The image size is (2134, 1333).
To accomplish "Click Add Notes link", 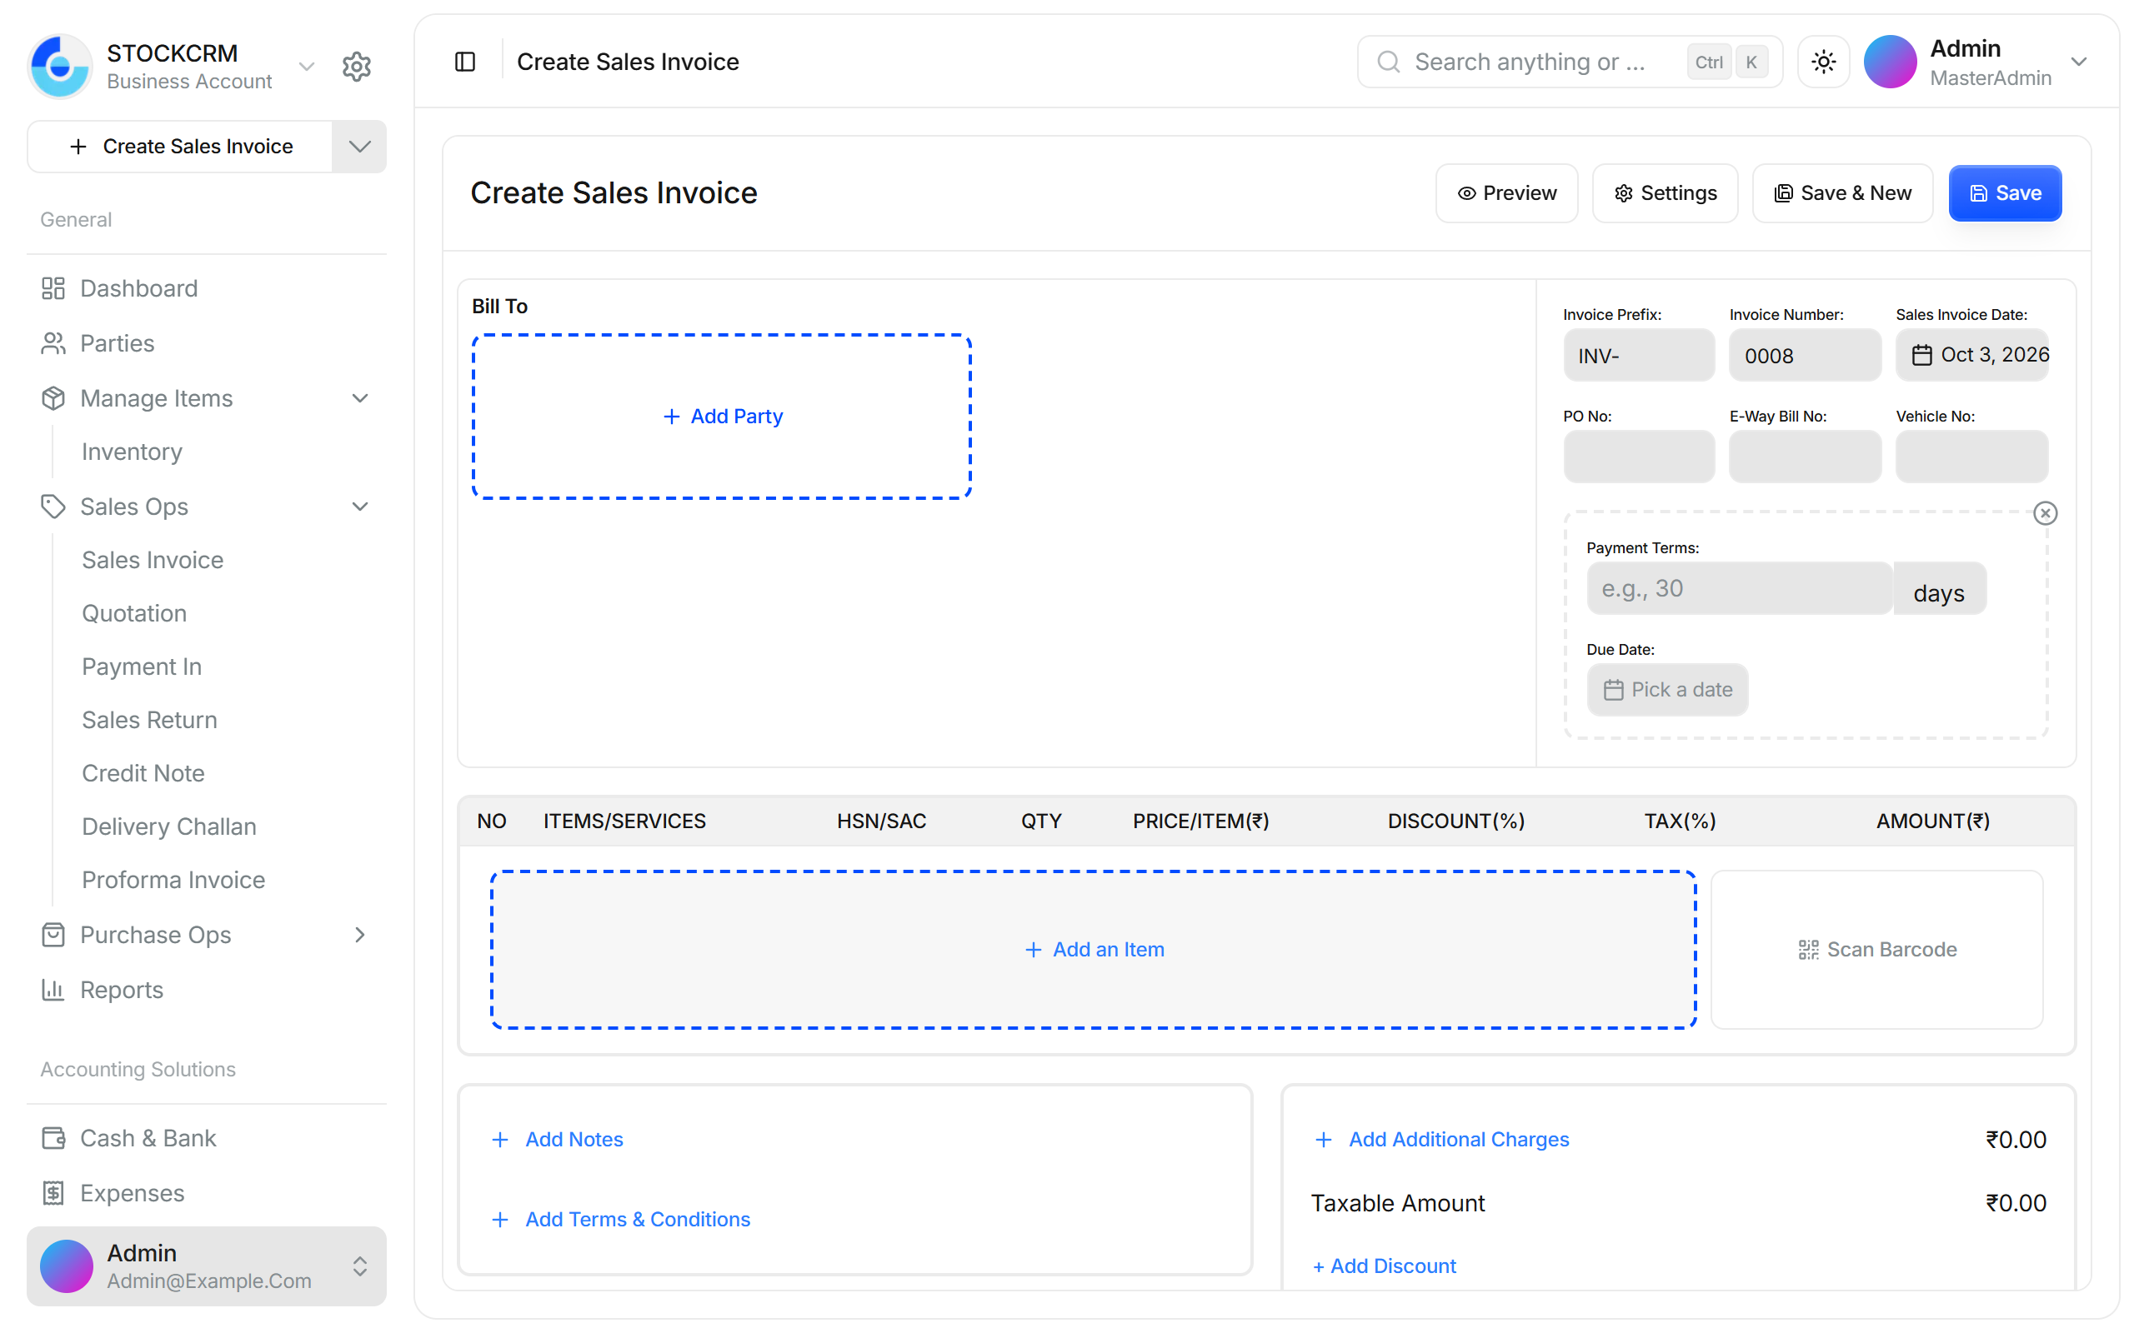I will click(558, 1139).
